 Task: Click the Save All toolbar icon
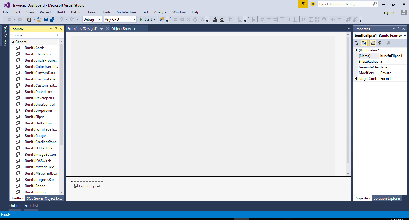pos(52,19)
